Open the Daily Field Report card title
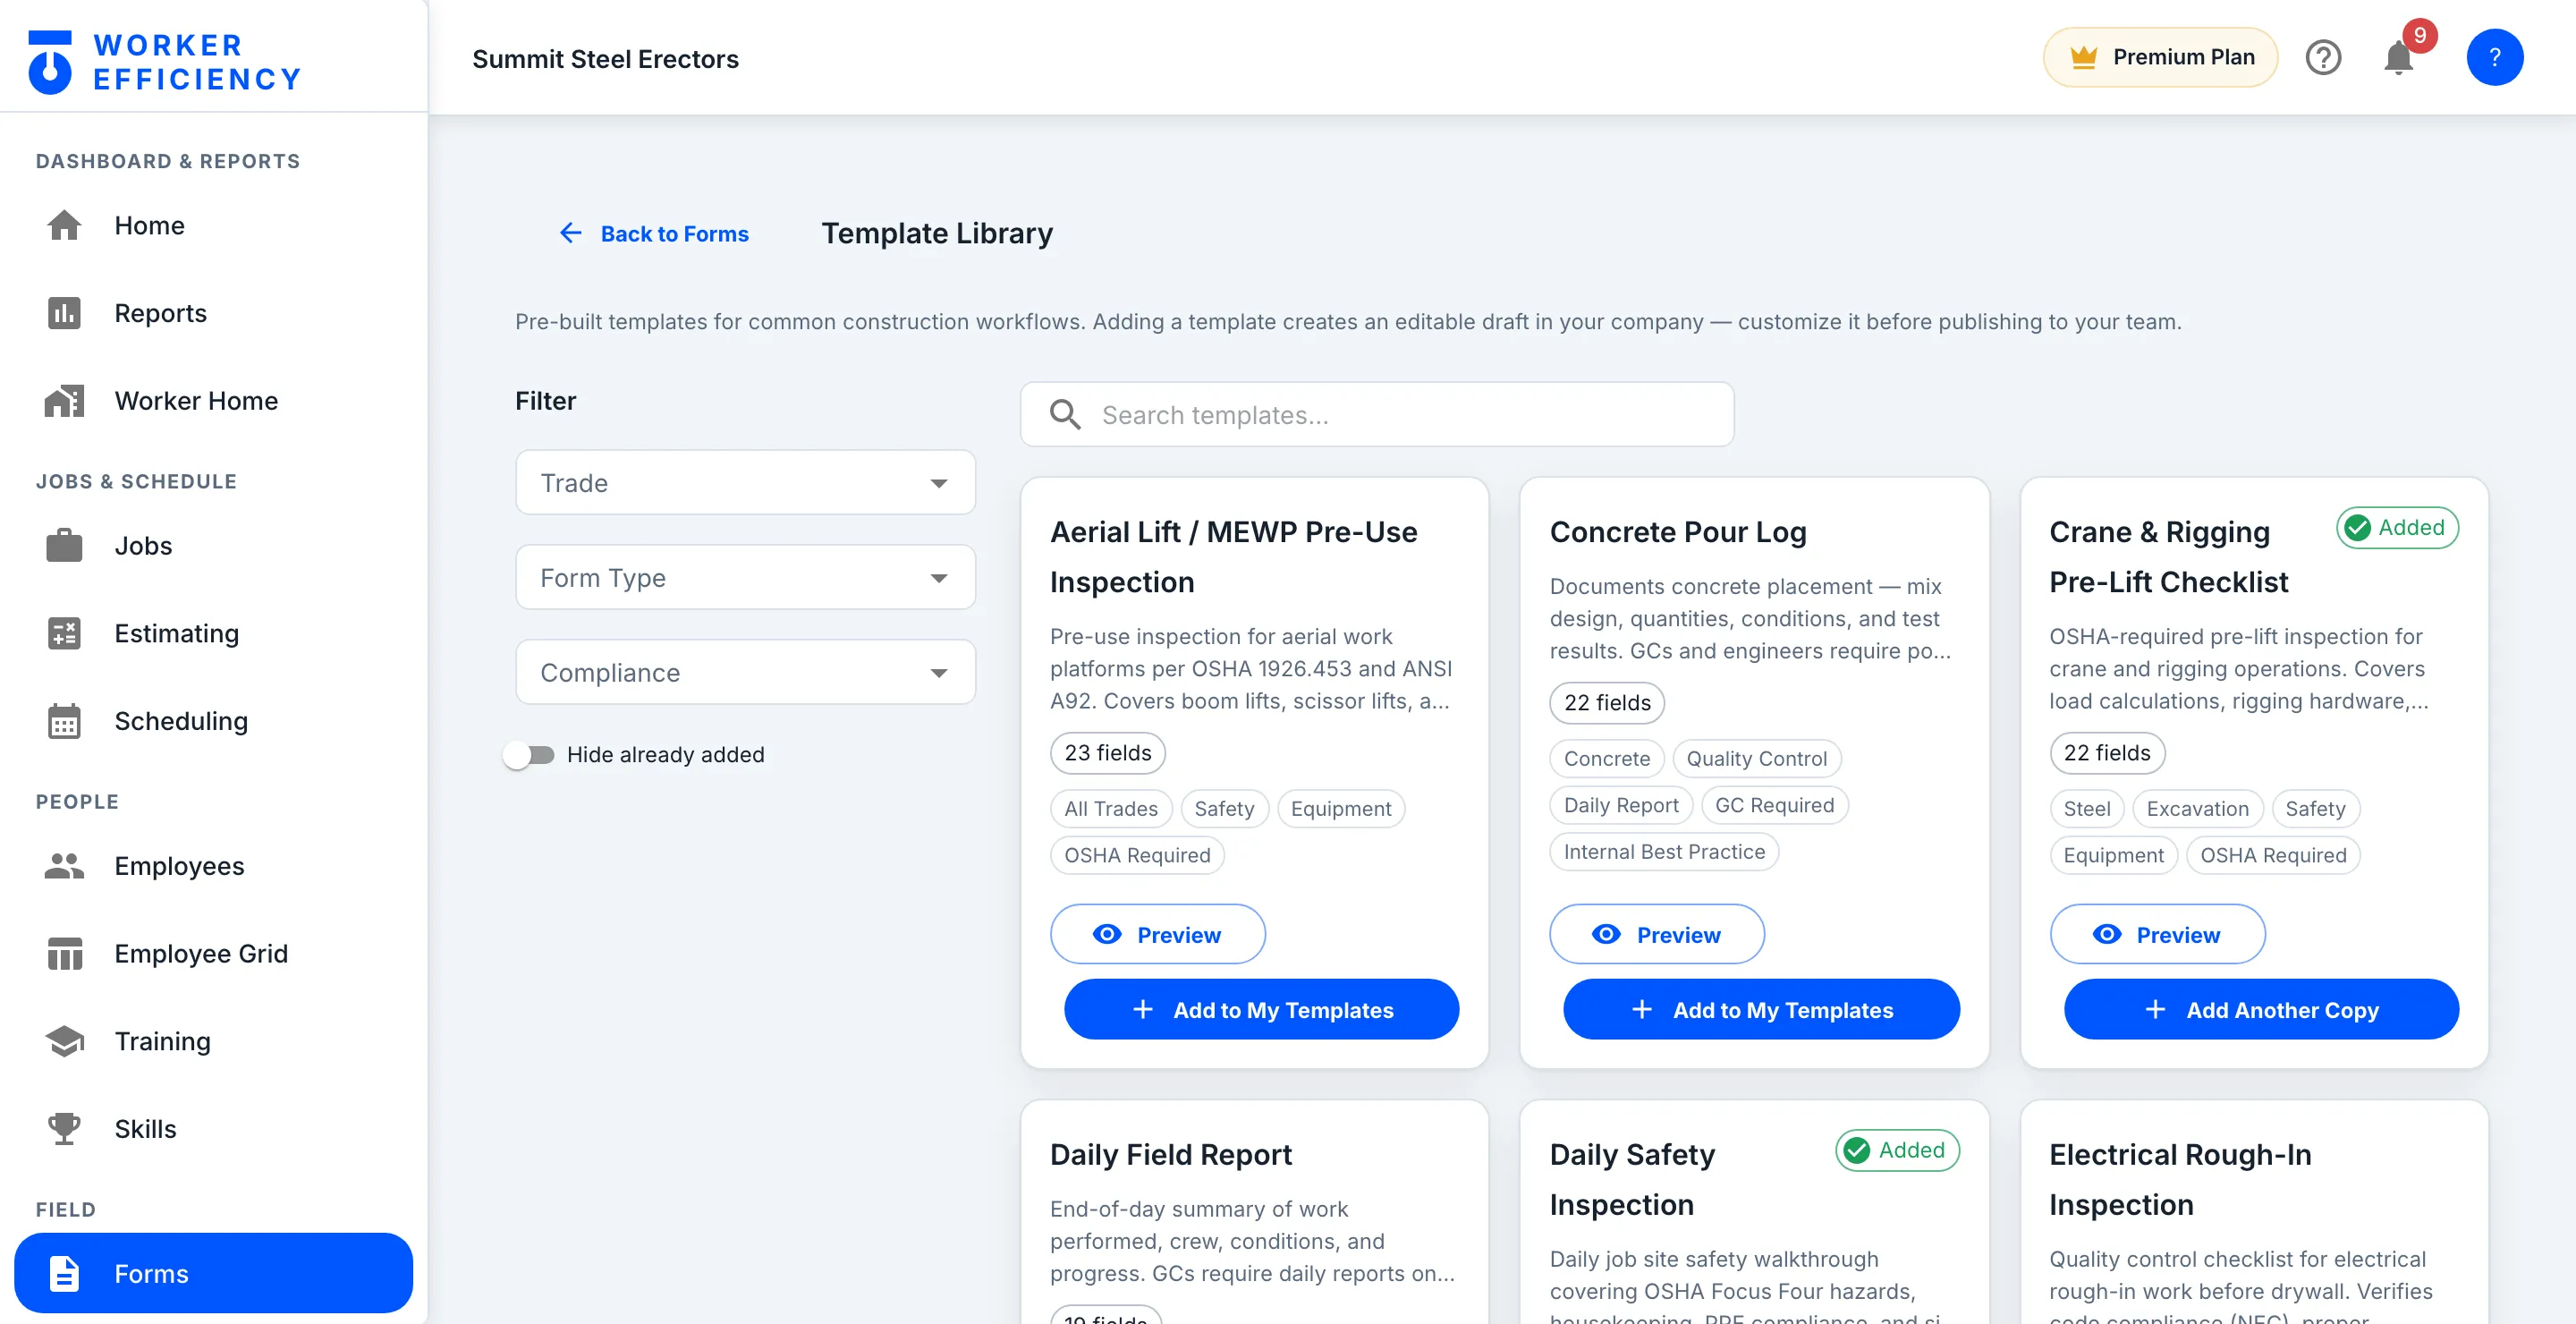Screen dimensions: 2576x1324 1171,1155
